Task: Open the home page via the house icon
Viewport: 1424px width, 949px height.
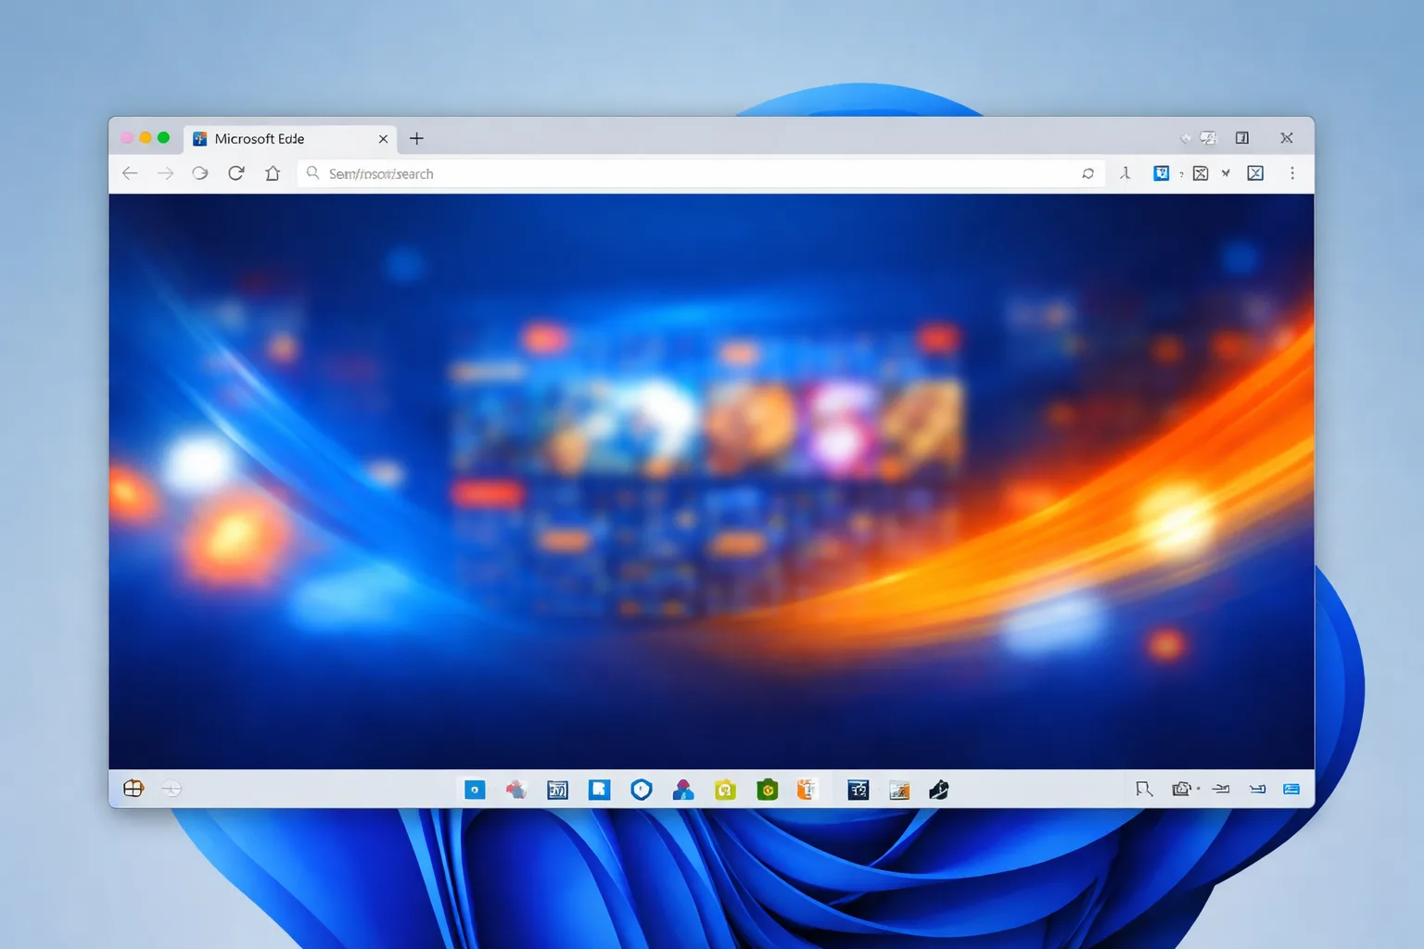Action: [x=273, y=173]
